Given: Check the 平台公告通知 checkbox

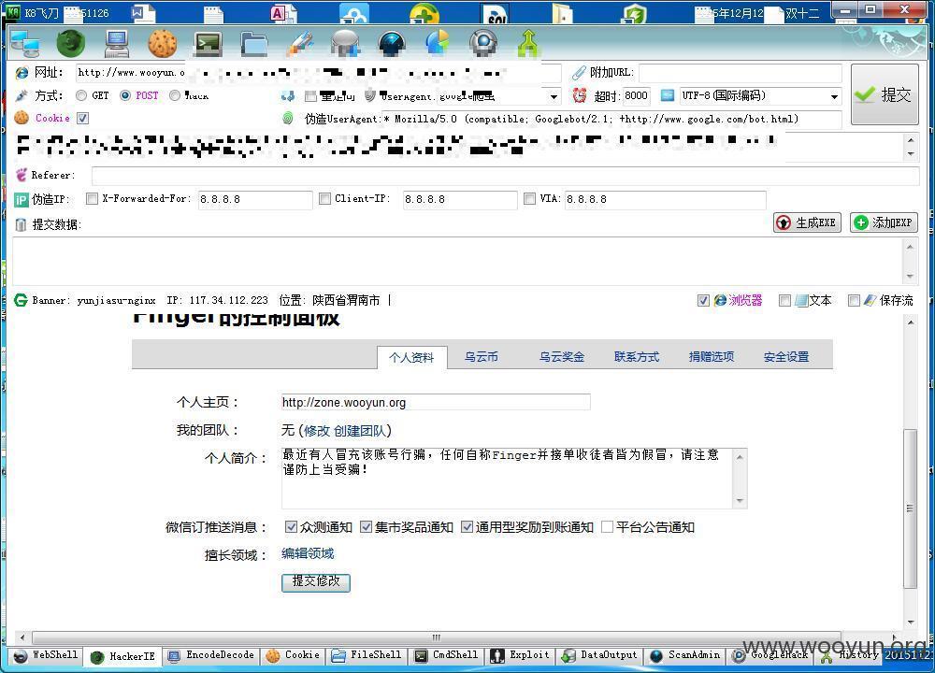Looking at the screenshot, I should coord(607,527).
